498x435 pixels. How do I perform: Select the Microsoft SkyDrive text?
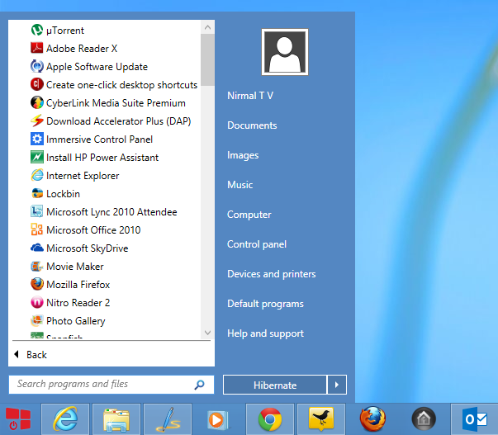point(88,248)
